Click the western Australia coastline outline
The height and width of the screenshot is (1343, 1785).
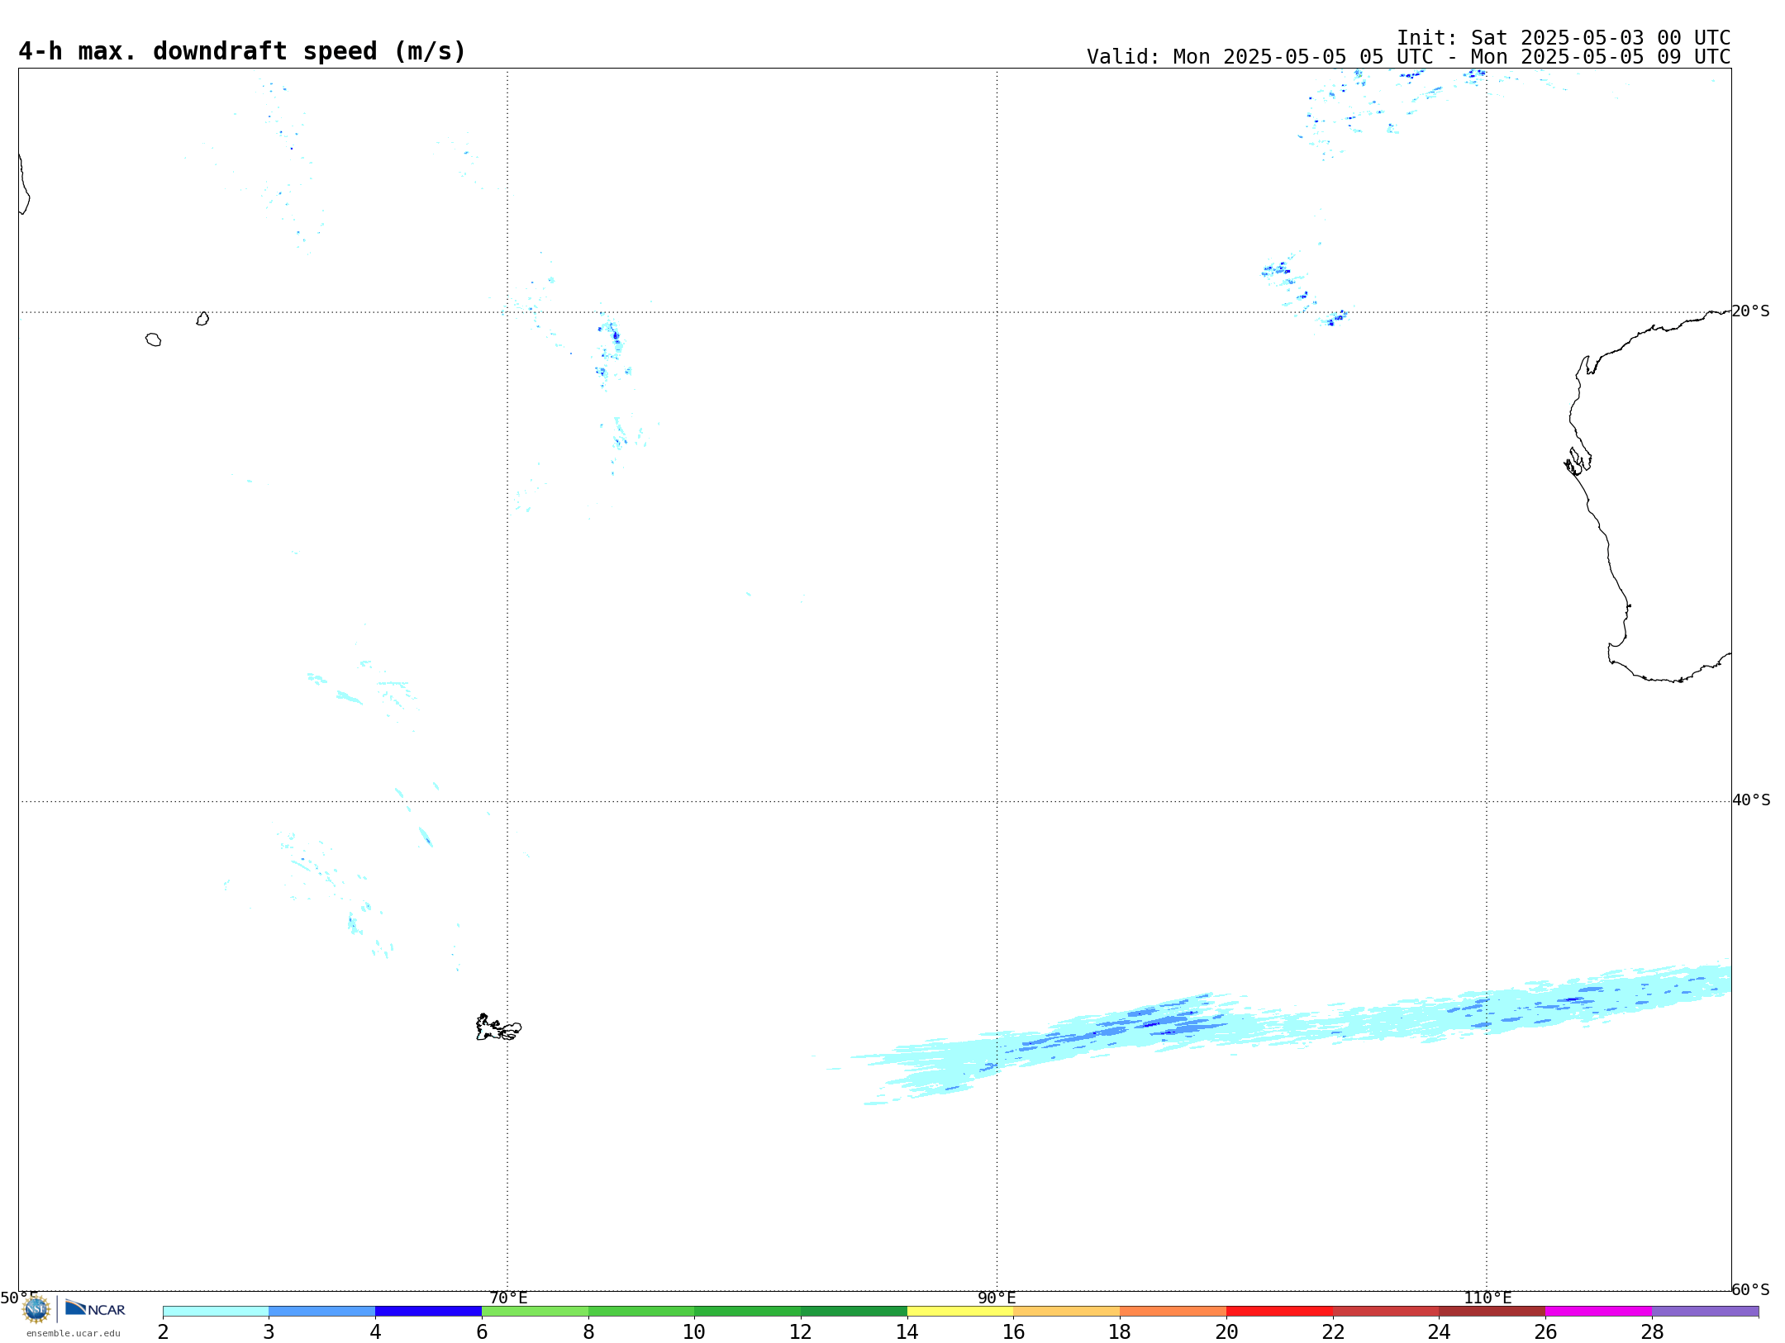coord(1649,496)
